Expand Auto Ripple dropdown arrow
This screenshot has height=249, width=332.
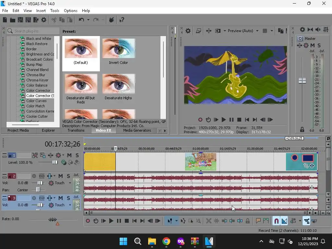(300, 221)
